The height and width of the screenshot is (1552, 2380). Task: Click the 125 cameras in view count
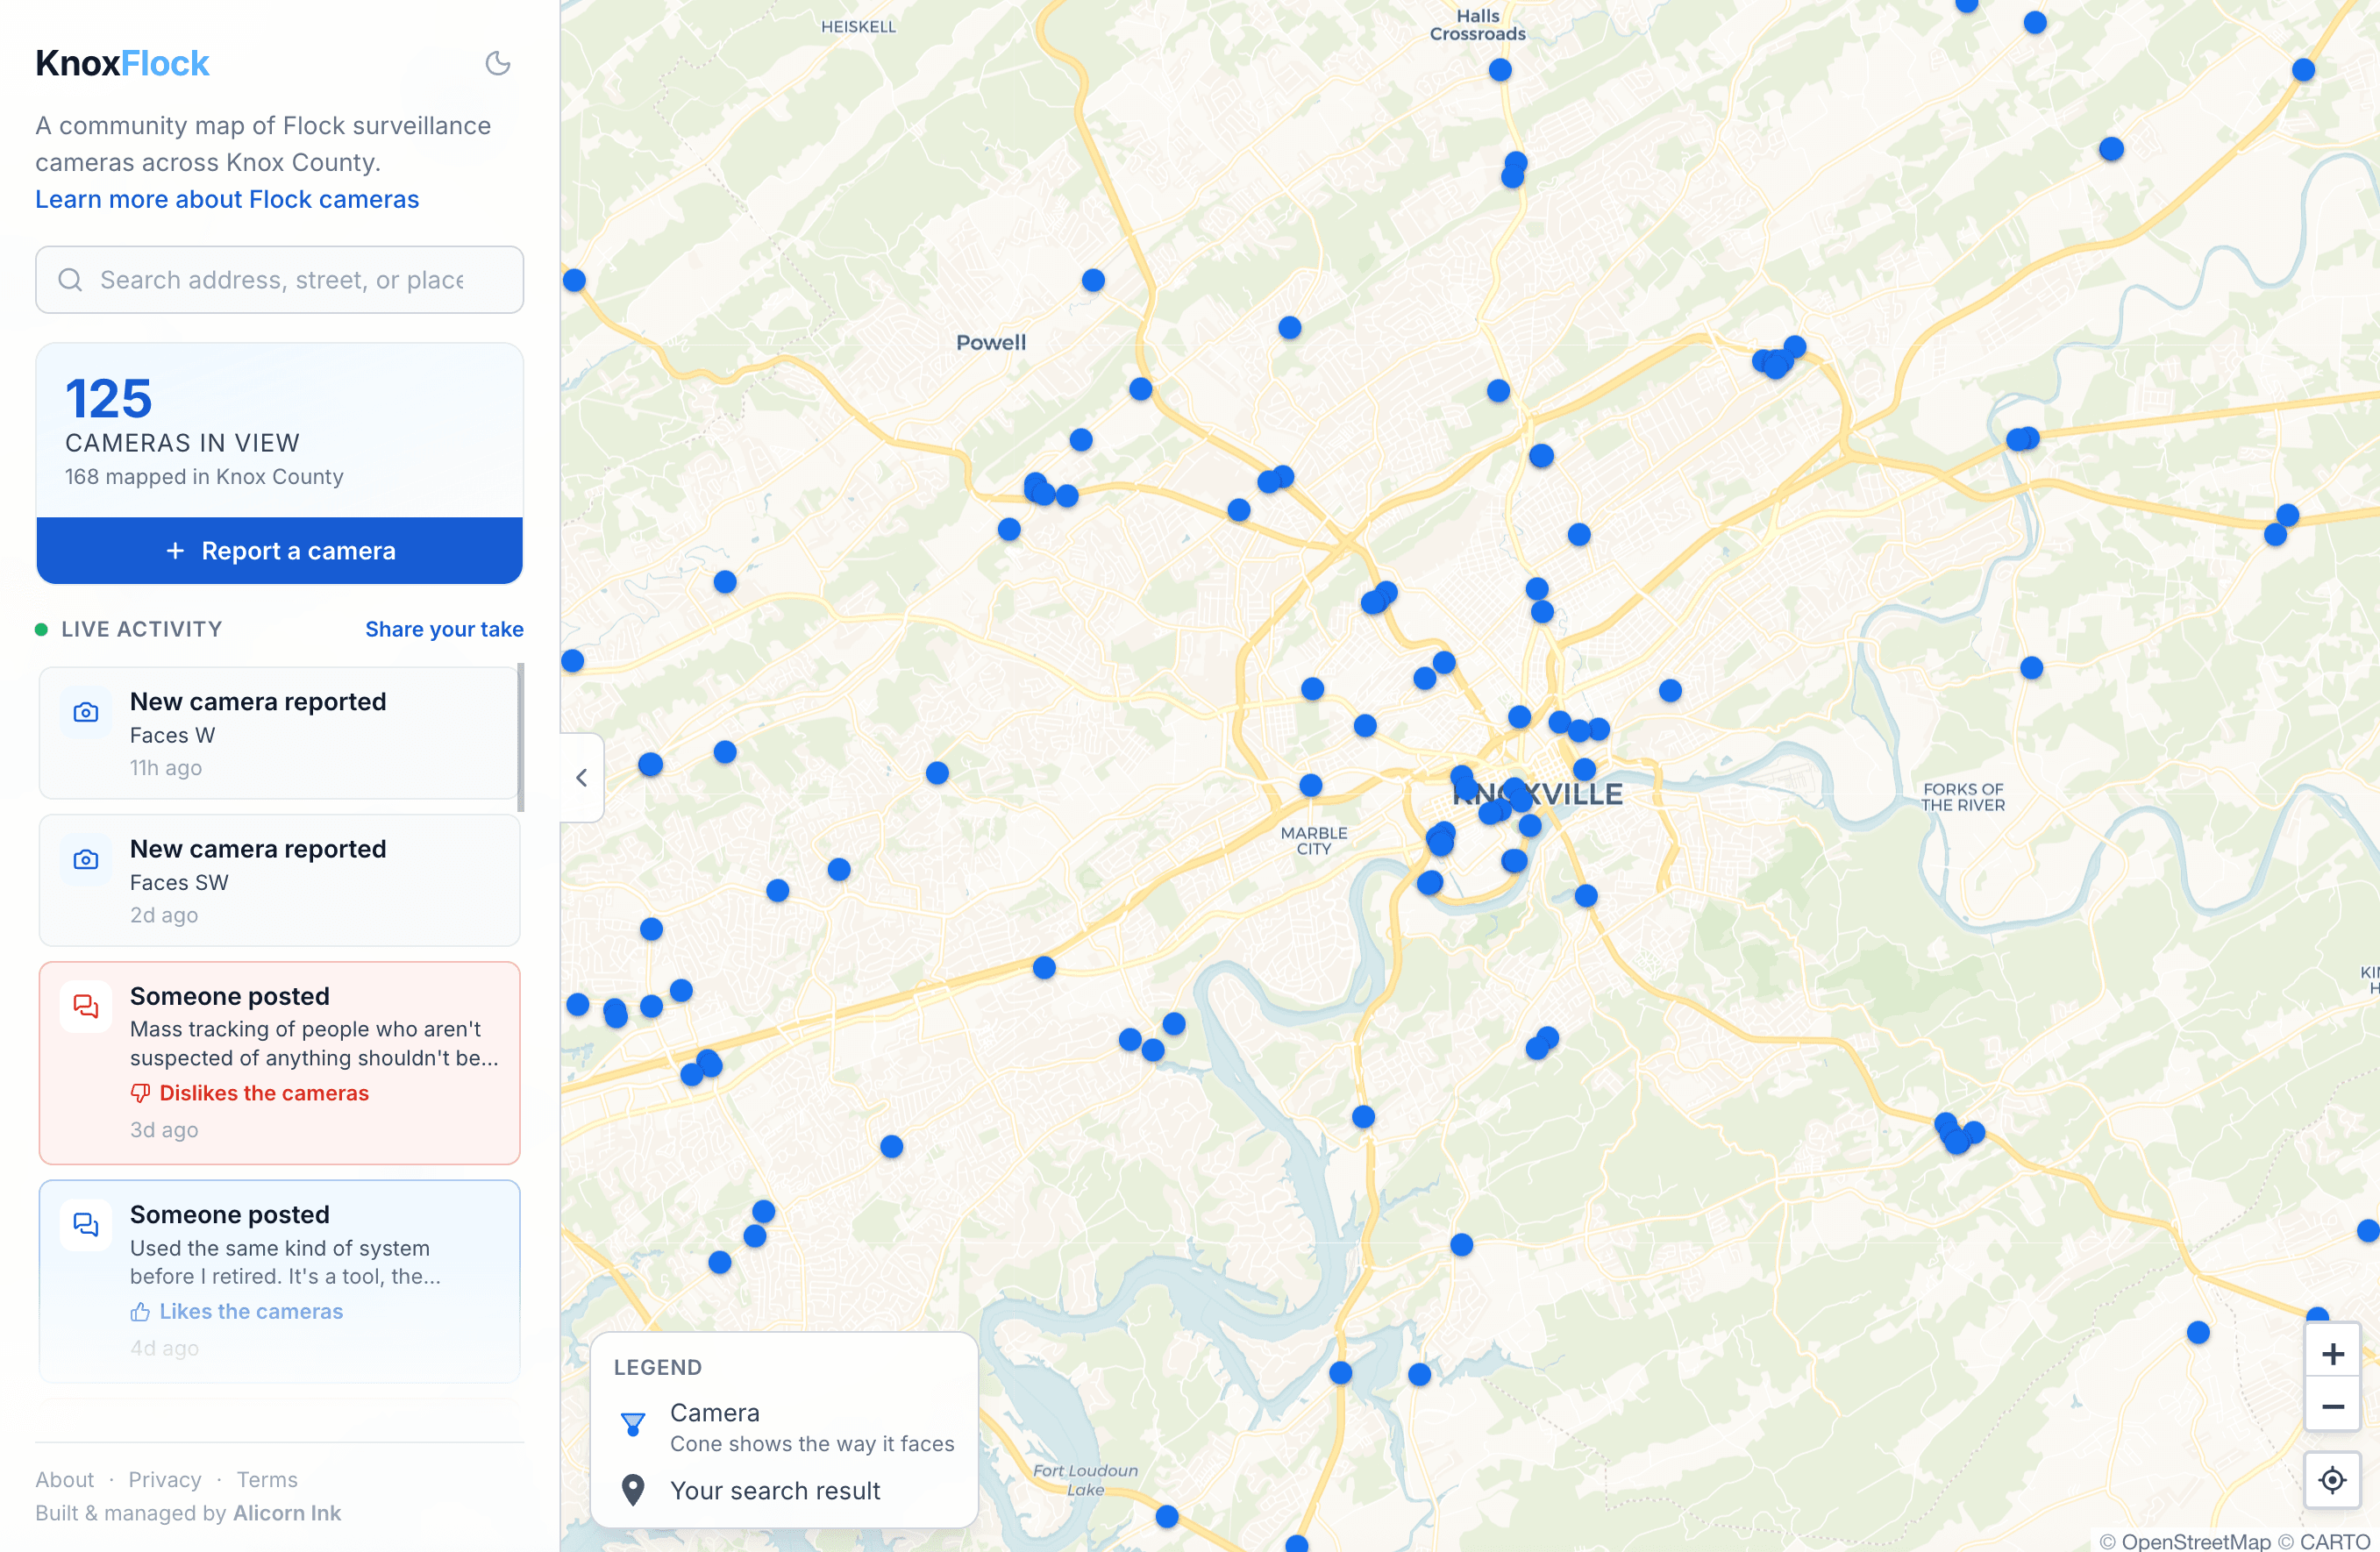[109, 398]
